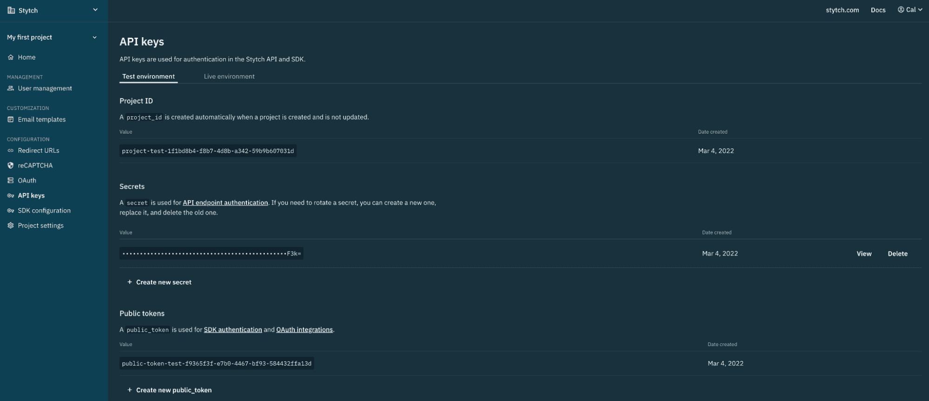929x401 pixels.
Task: Follow SDK authentication link
Action: 233,330
